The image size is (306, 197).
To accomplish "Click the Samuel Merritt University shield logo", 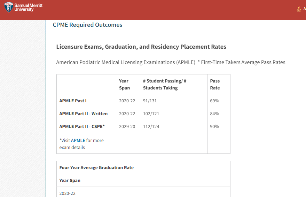I will coord(8,7).
